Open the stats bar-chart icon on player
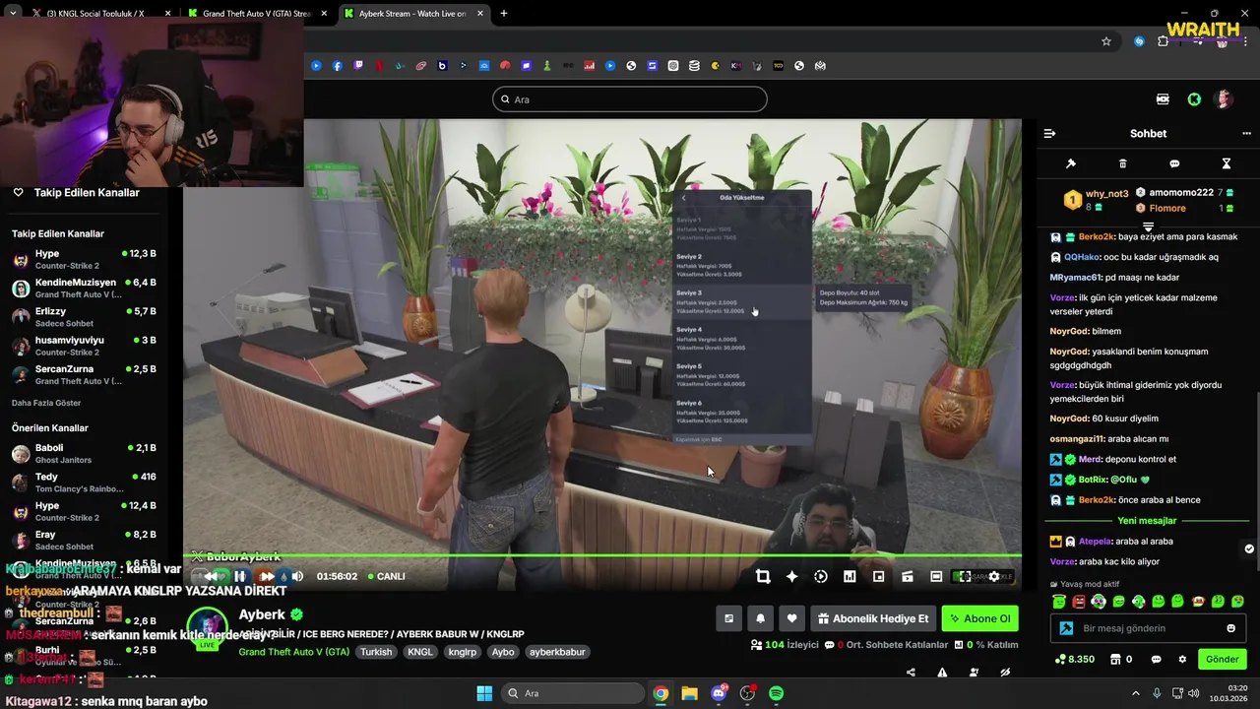This screenshot has width=1260, height=709. [x=850, y=576]
